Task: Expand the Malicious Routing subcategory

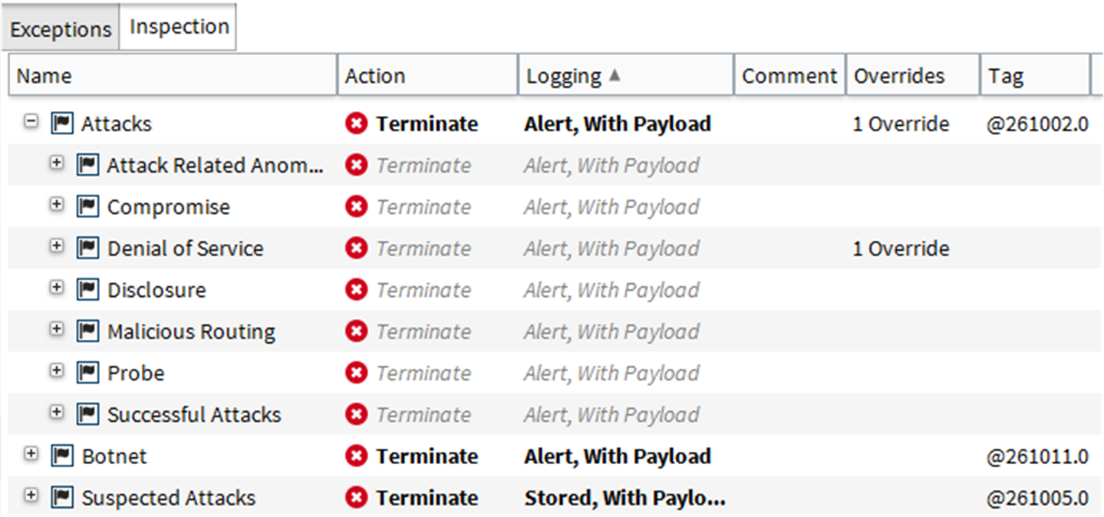Action: (x=56, y=329)
